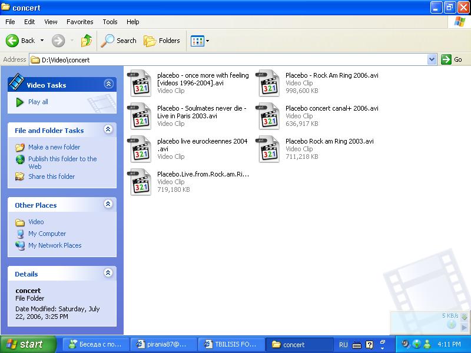Viewport: 471px width, 353px height.
Task: Click the volume speaker tray icon
Action: tap(406, 344)
